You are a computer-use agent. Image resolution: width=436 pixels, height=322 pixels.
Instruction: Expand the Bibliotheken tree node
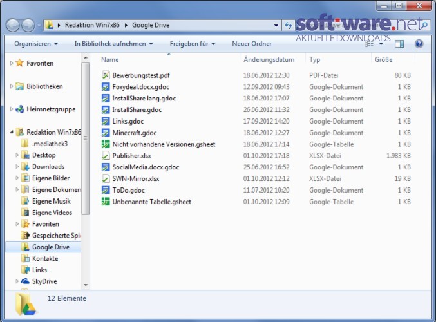click(x=12, y=86)
